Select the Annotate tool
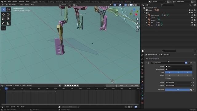Screen dimensions: 197x111 click(x=3, y=23)
